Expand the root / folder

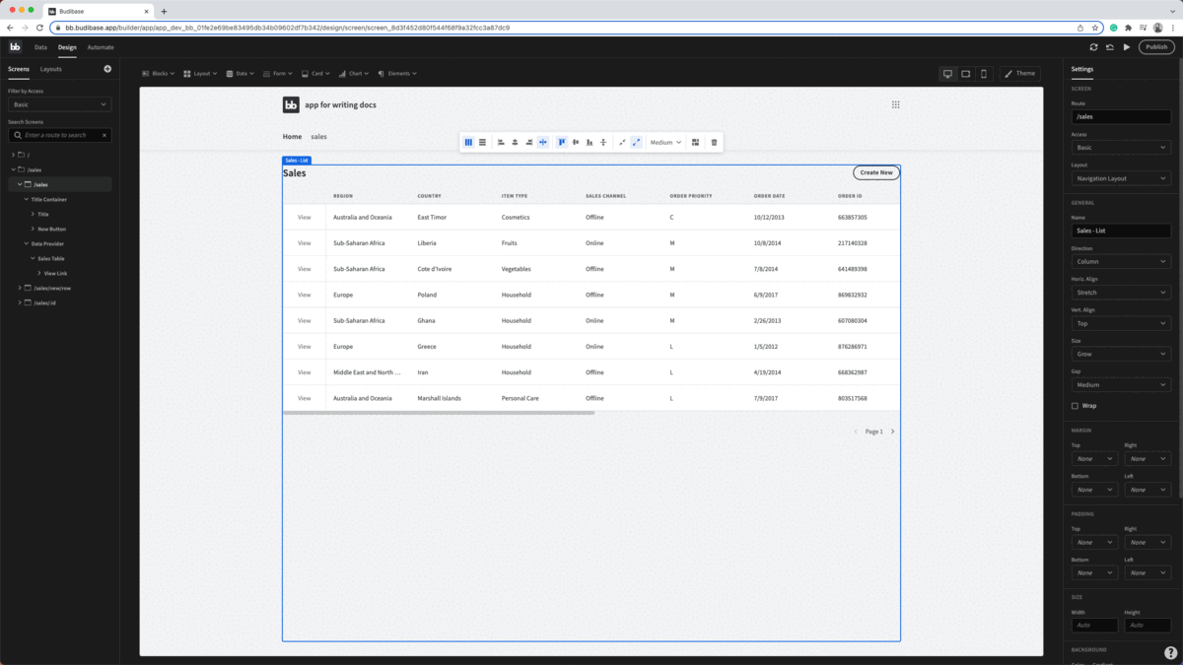pos(13,155)
